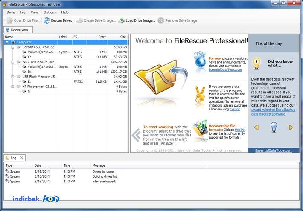Screen dimensions: 303x211
Task: Collapse the HP Photosmart C3183 node
Action: (x=12, y=87)
